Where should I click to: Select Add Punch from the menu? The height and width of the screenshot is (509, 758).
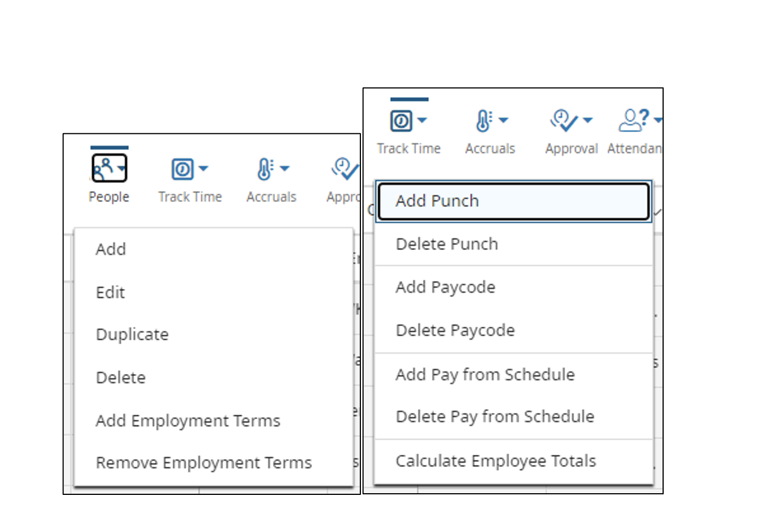coord(437,200)
